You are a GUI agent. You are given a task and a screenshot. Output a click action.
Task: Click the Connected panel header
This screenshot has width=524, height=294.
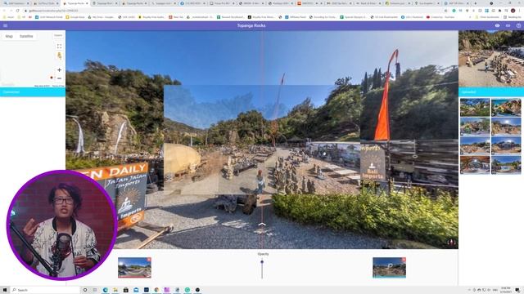click(x=33, y=92)
